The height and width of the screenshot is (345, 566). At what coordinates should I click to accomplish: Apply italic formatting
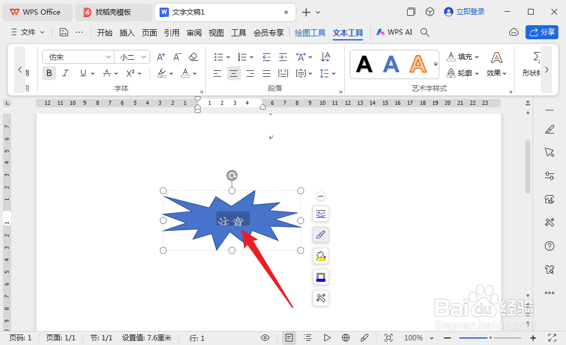click(x=65, y=73)
